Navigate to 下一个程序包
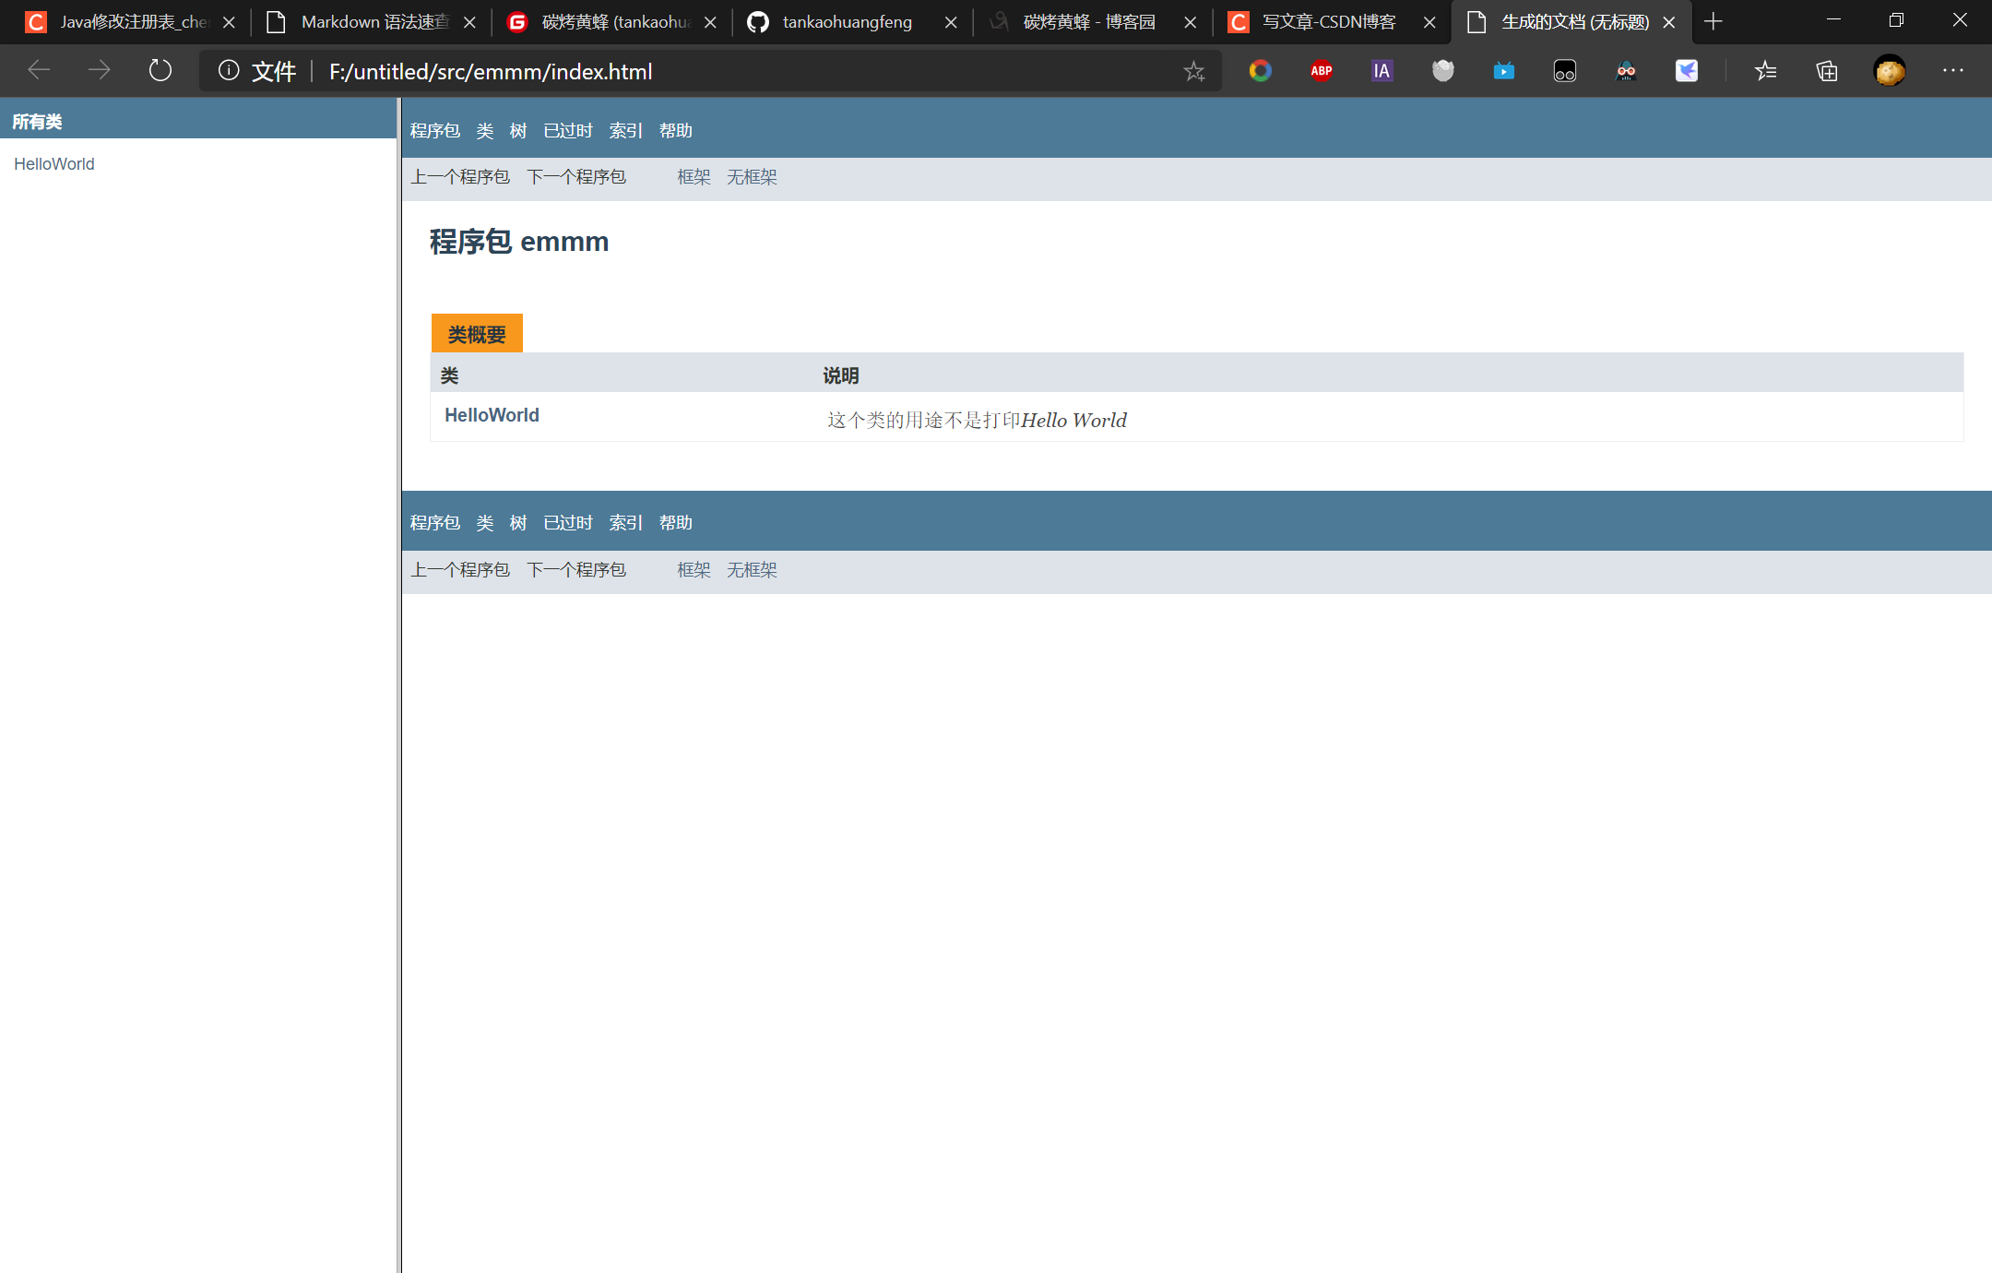Screen dimensions: 1992x1273 576,177
